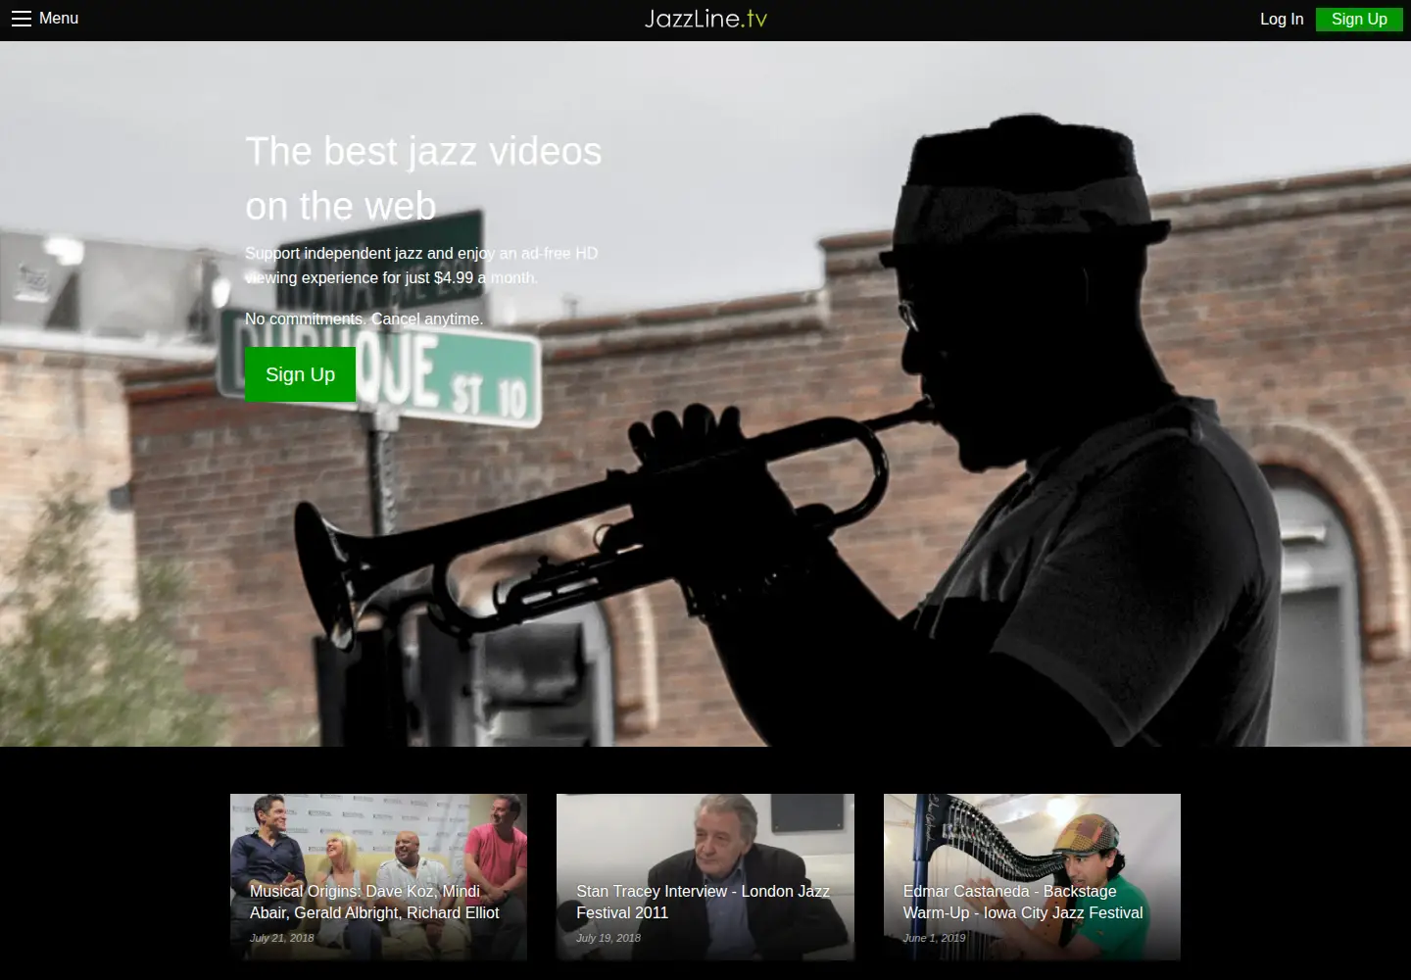Open the hamburger Menu icon
This screenshot has width=1411, height=980.
pos(22,19)
